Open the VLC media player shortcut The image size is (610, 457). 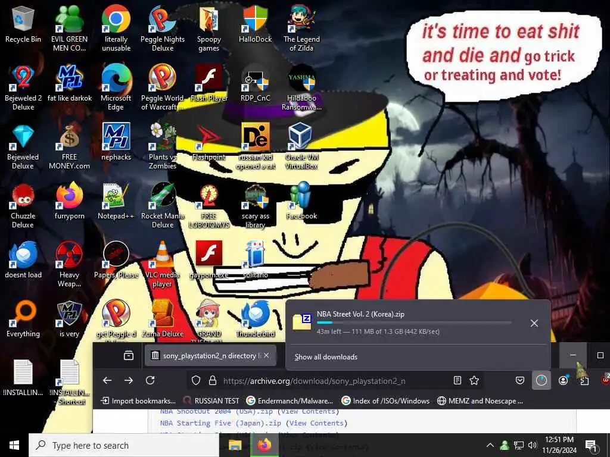point(163,264)
